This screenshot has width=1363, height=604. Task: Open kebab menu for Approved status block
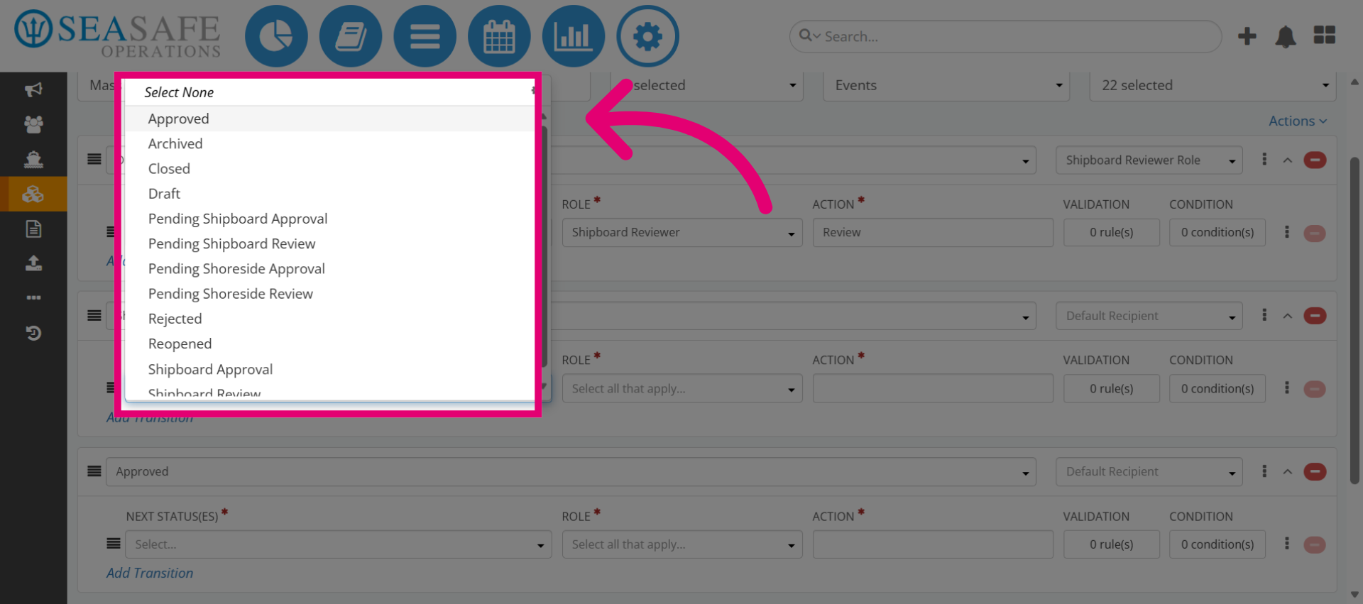[1264, 471]
